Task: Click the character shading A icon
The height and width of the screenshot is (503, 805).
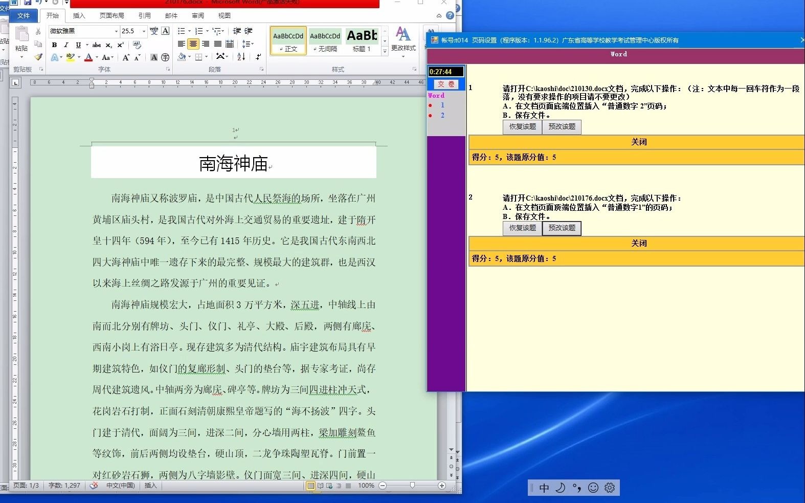Action: (154, 57)
